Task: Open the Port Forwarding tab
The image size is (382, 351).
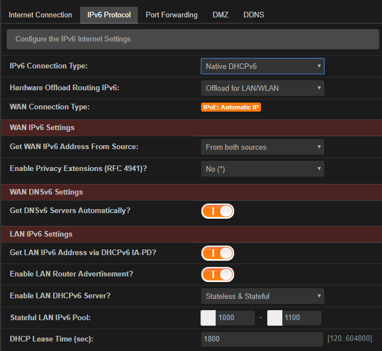Action: click(x=171, y=15)
